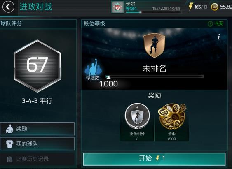232x169 pixels.
Task: Tap the player silhouette icon beside 奖励
Action: (9, 129)
